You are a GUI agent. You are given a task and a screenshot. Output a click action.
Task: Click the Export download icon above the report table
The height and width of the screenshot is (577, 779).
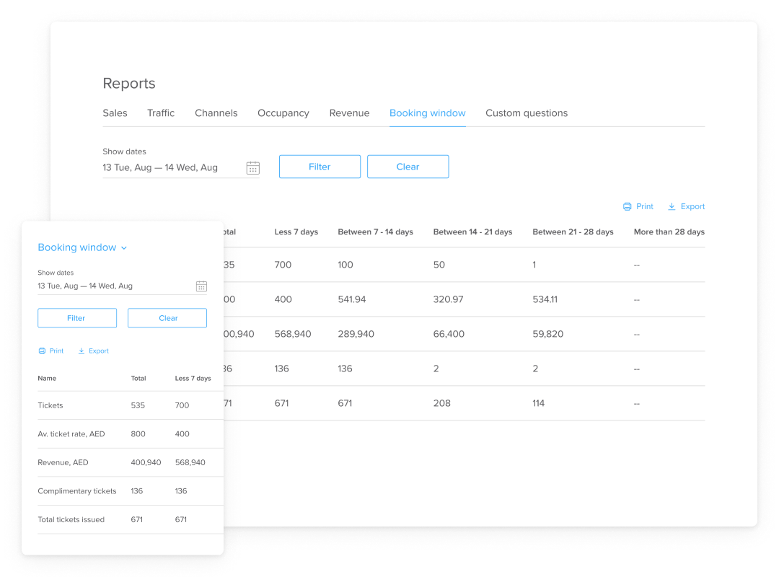[670, 206]
